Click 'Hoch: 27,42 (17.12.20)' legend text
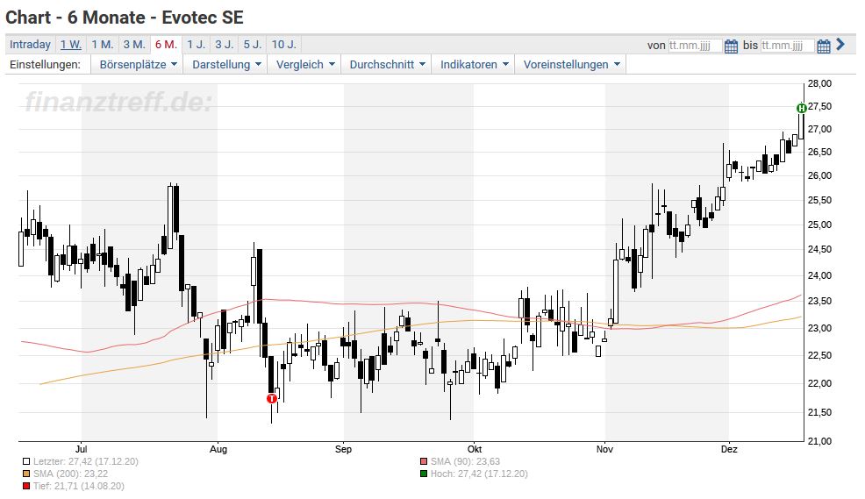Viewport: 865px width, 499px height. tap(479, 474)
